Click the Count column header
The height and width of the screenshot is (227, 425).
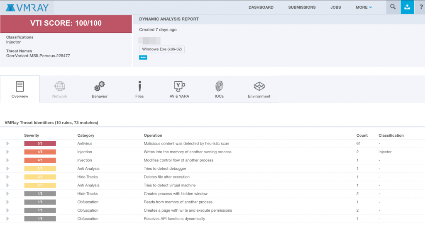[x=362, y=135]
